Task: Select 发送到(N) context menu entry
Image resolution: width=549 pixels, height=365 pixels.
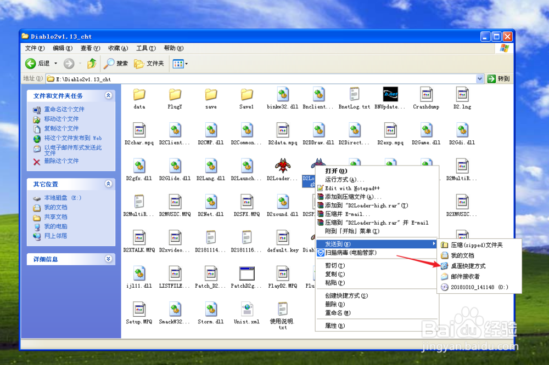Action: click(377, 244)
